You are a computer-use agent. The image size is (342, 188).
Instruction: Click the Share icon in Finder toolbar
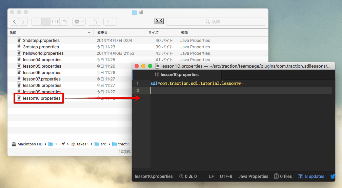pyautogui.click(x=95, y=22)
